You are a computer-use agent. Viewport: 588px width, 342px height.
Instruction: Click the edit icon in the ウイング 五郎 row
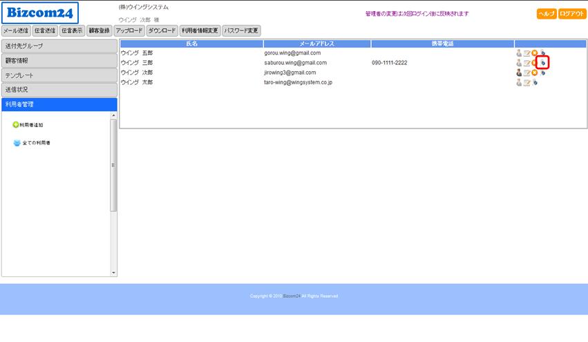pyautogui.click(x=527, y=53)
